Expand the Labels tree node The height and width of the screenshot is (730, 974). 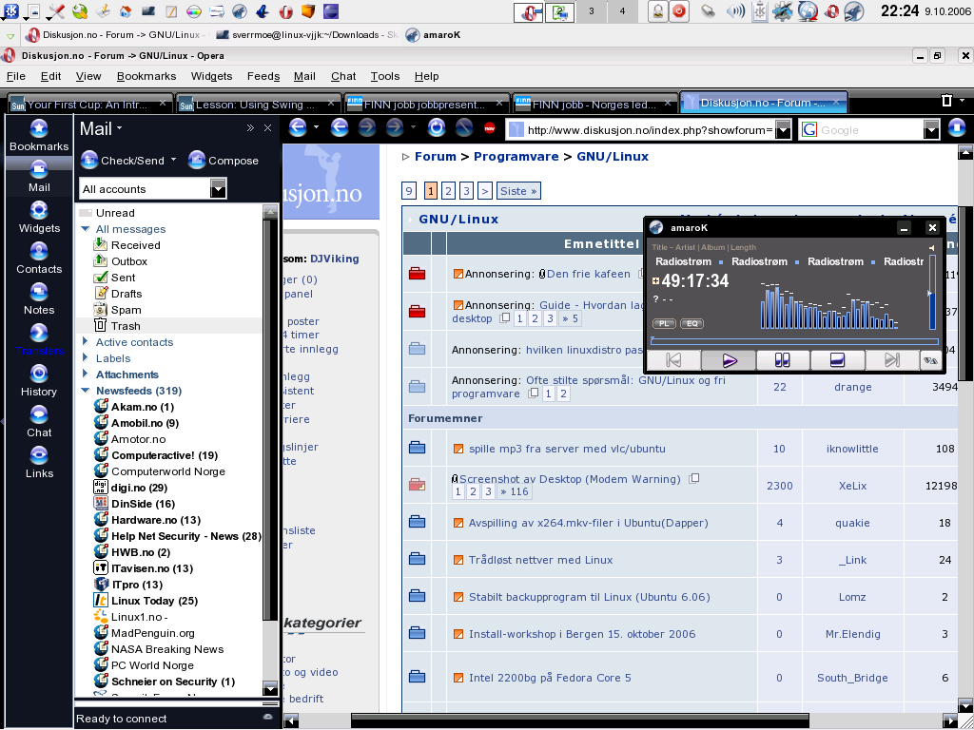click(86, 358)
